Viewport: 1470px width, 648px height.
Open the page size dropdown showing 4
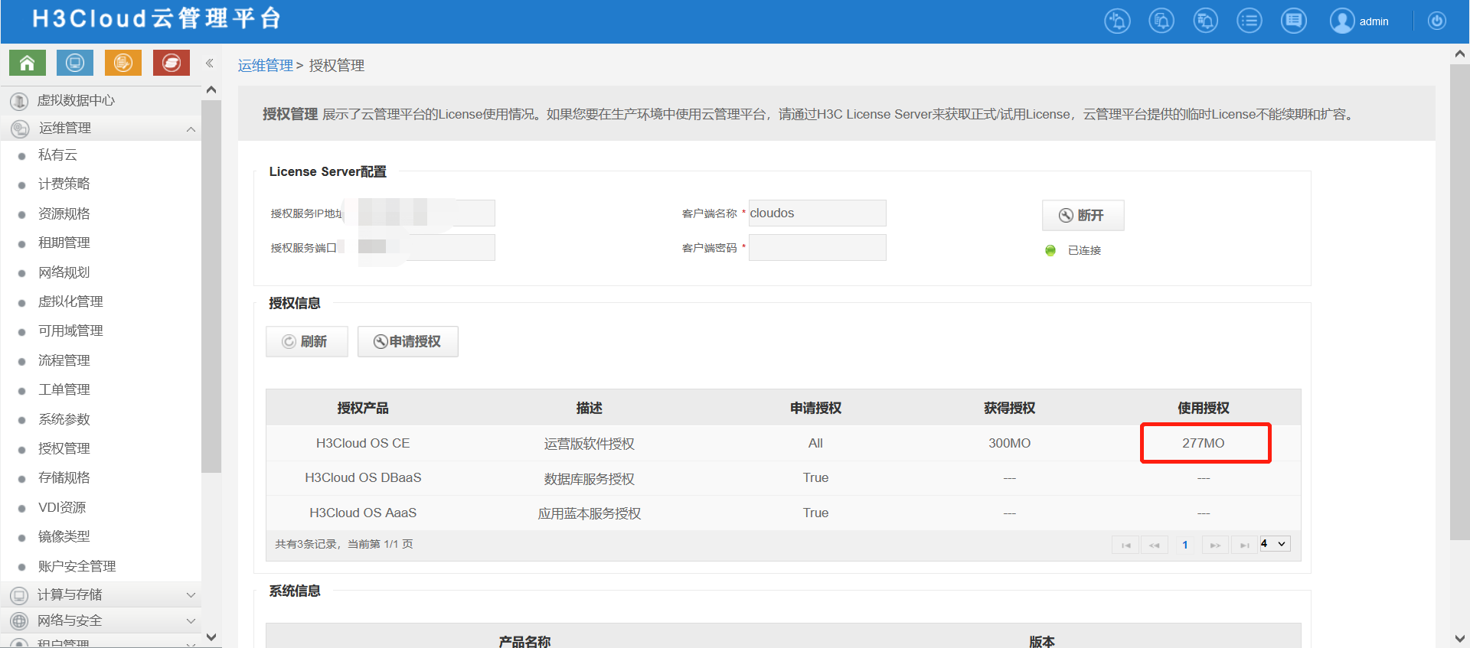[1275, 544]
